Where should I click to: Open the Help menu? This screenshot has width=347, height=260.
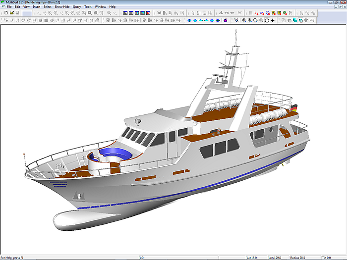[x=113, y=7]
